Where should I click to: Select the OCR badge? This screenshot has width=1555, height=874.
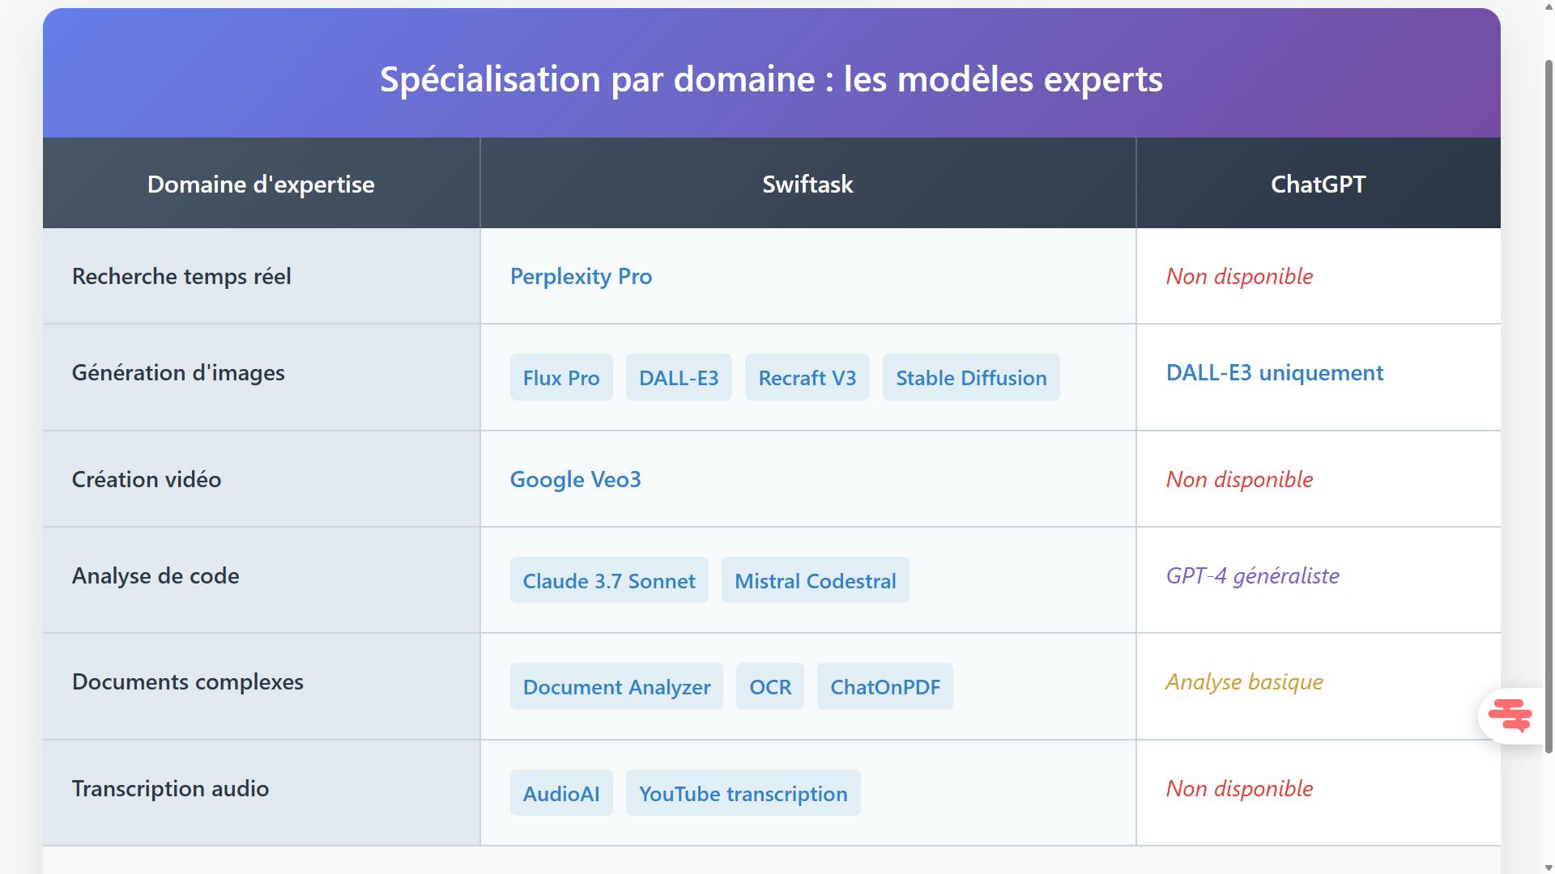pyautogui.click(x=769, y=686)
